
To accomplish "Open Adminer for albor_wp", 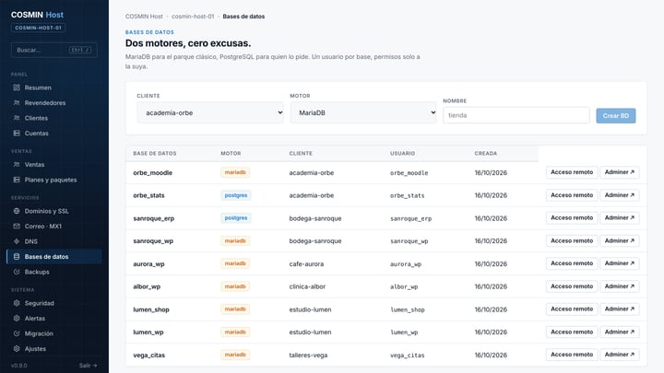I will (x=619, y=286).
